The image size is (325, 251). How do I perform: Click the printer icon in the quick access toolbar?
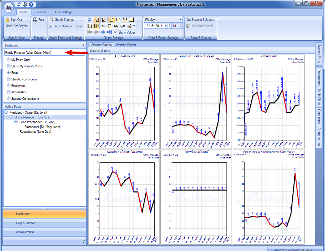pos(25,4)
